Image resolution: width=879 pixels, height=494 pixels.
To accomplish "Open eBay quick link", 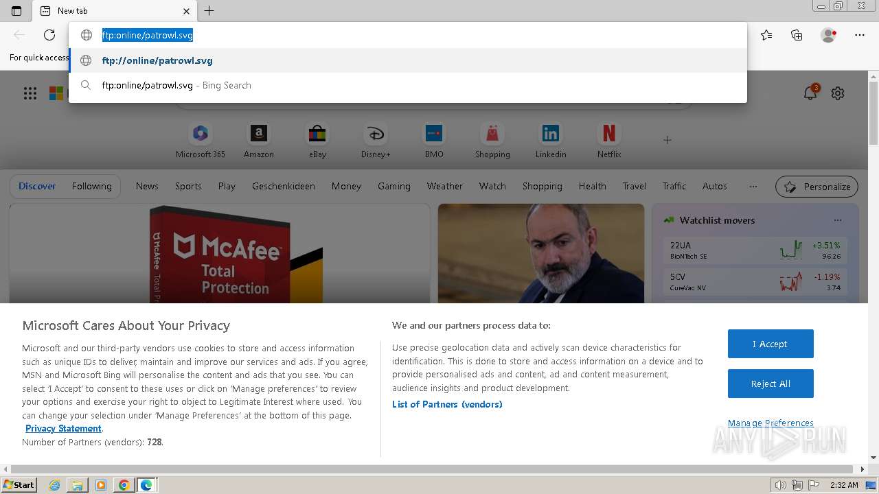I will pos(317,141).
